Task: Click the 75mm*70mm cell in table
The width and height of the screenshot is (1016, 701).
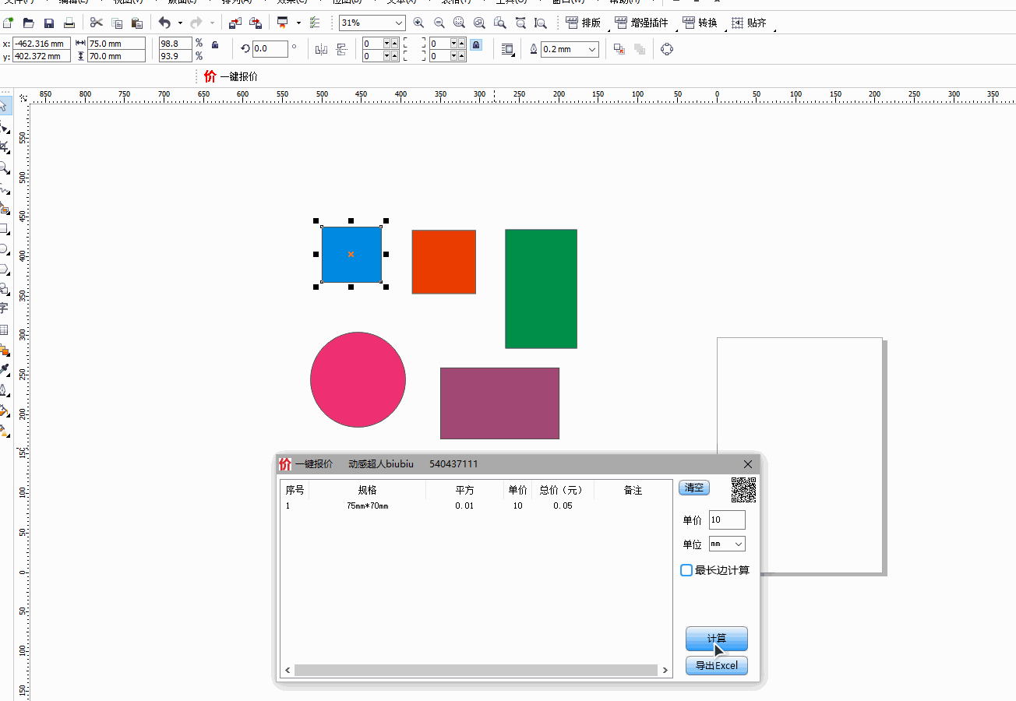Action: pos(367,505)
